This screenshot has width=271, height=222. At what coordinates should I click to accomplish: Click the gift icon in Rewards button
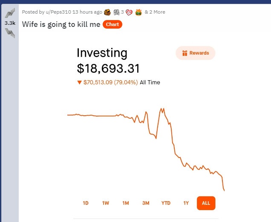click(x=185, y=53)
